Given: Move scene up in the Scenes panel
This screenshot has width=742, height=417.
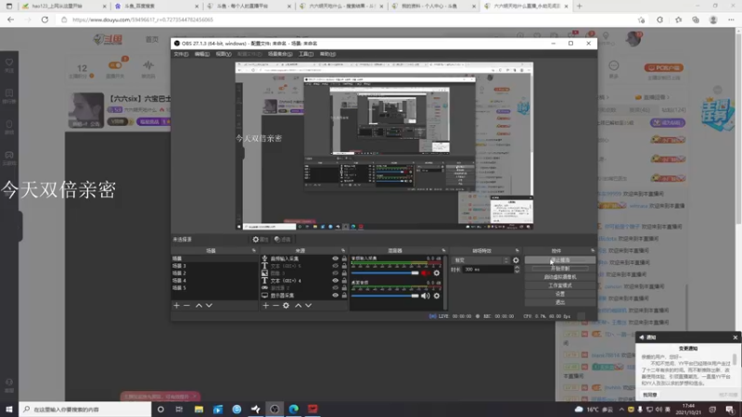Looking at the screenshot, I should point(198,306).
